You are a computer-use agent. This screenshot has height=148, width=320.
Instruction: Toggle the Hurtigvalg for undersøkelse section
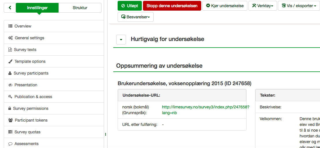[x=121, y=40]
